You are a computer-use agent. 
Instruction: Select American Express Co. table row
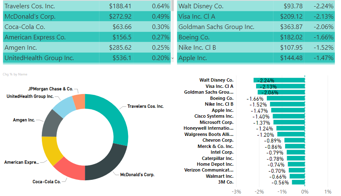pos(87,37)
